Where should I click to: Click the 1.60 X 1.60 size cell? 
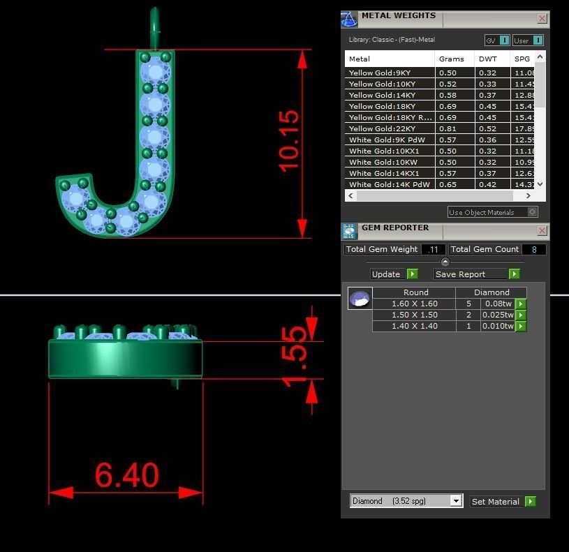[x=414, y=304]
